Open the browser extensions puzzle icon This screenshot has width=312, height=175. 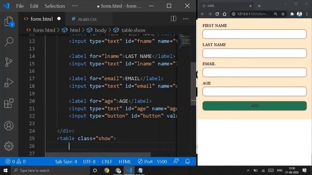[292, 14]
